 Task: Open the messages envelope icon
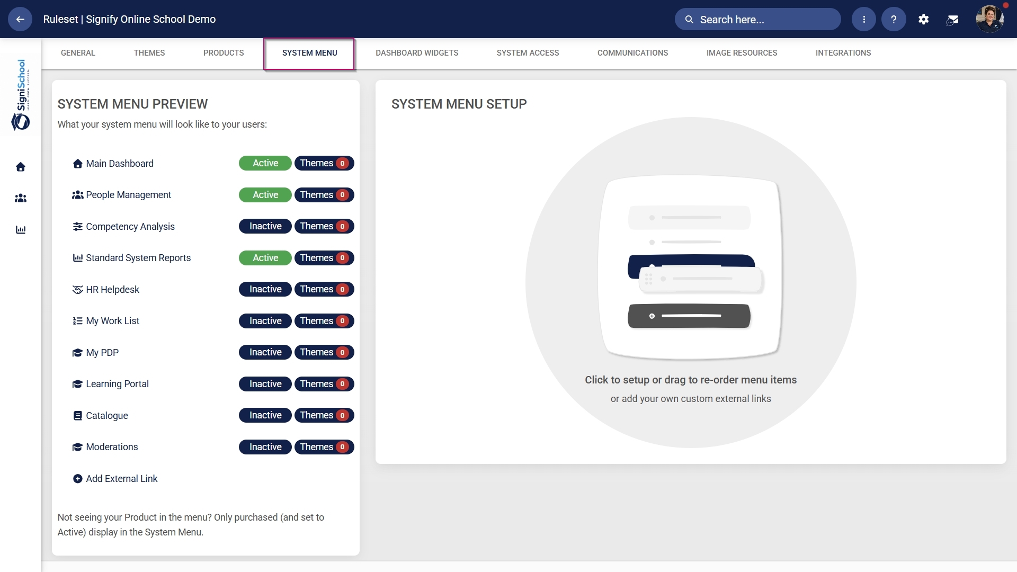tap(952, 20)
